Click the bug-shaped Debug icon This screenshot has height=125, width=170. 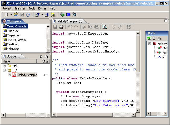(x=74, y=15)
